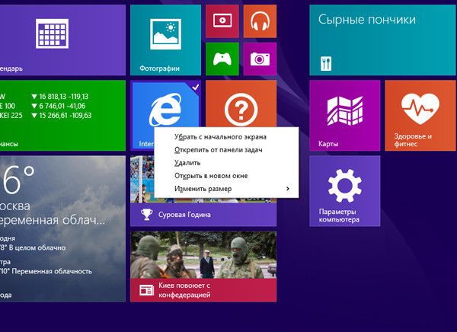
Task: Click the football match sports photo
Action: [142, 179]
